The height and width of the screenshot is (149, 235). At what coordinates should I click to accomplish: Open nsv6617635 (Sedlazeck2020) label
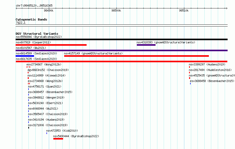[36, 59]
